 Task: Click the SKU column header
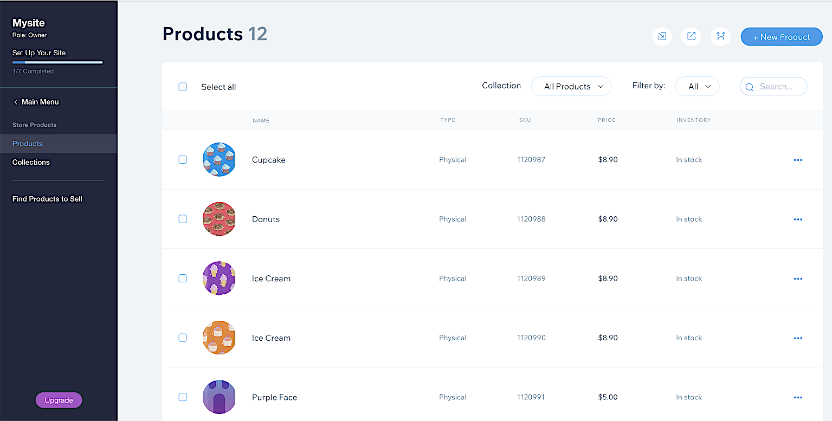click(525, 120)
